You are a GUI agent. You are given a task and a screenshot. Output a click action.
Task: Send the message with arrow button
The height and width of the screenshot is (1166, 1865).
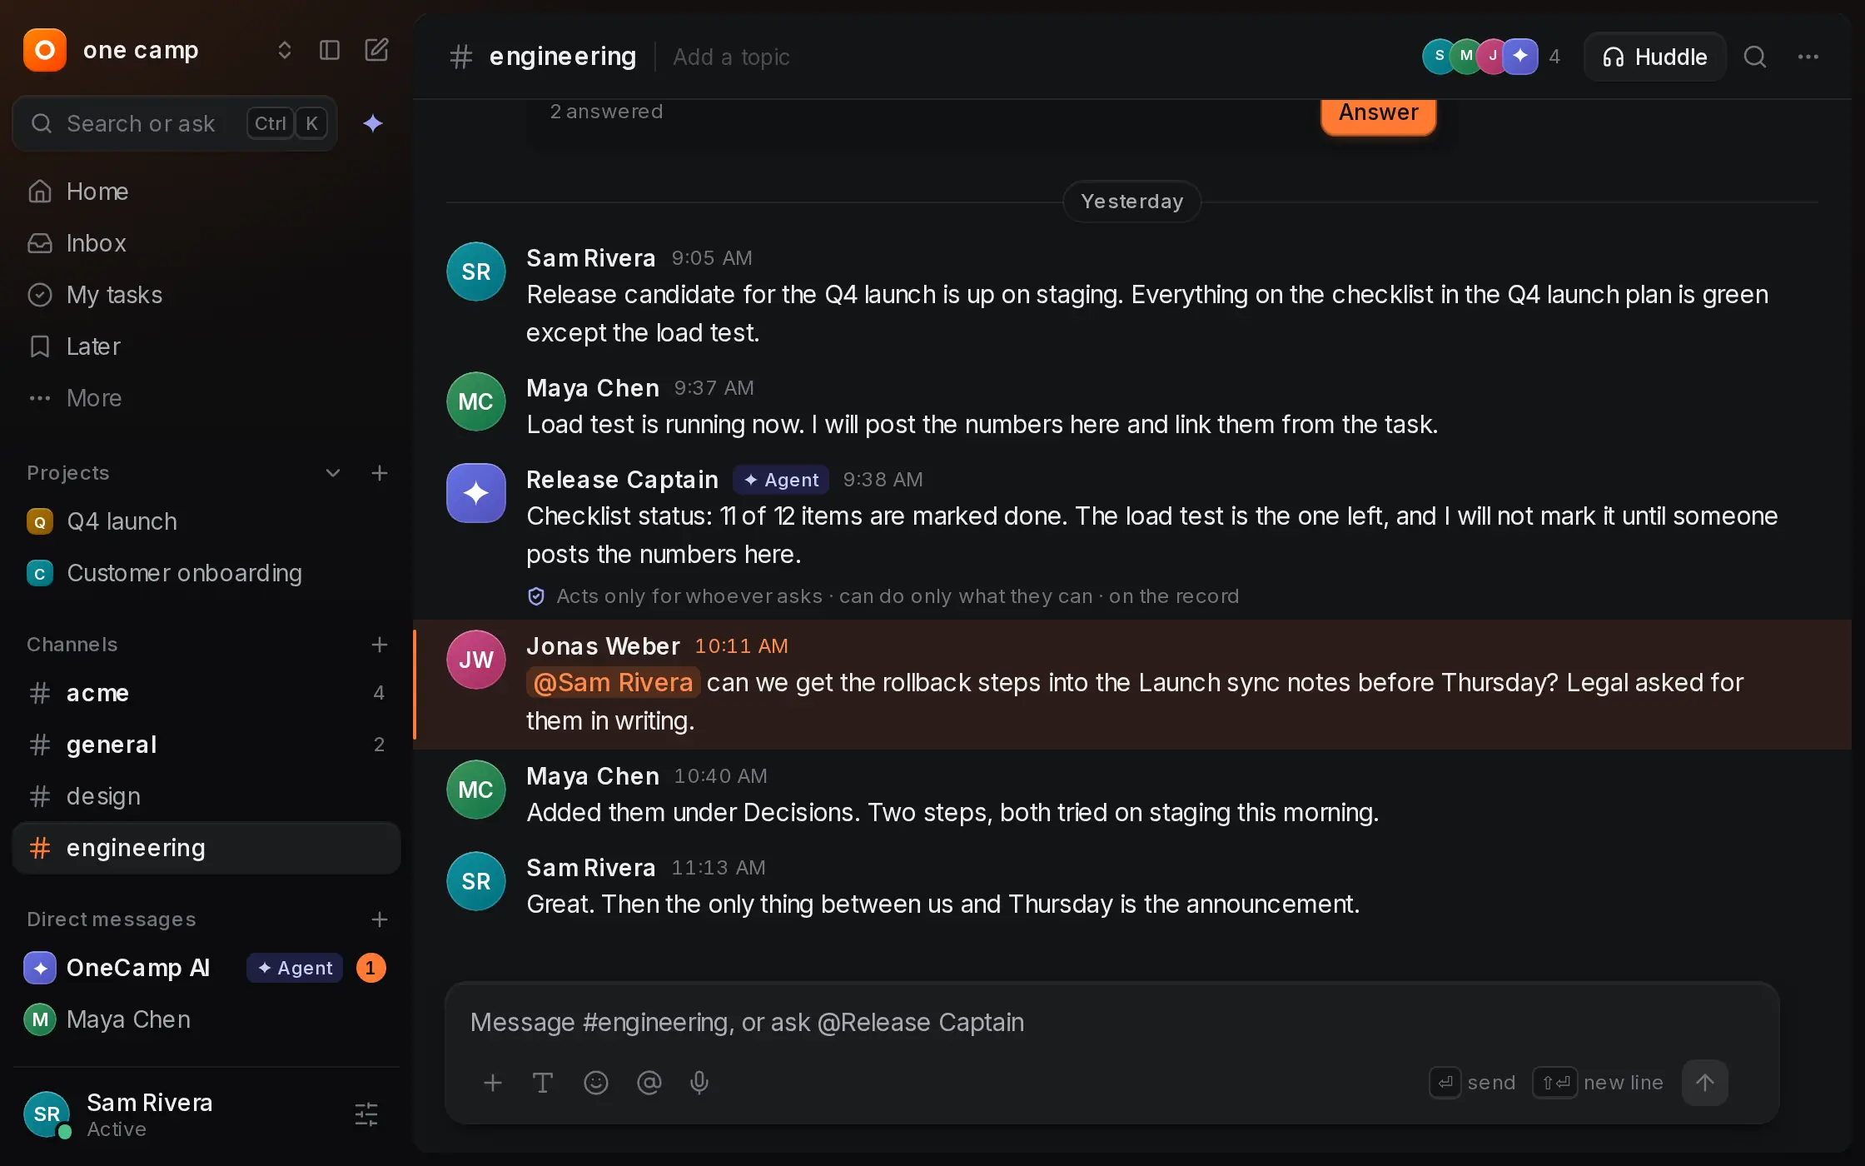tap(1705, 1083)
